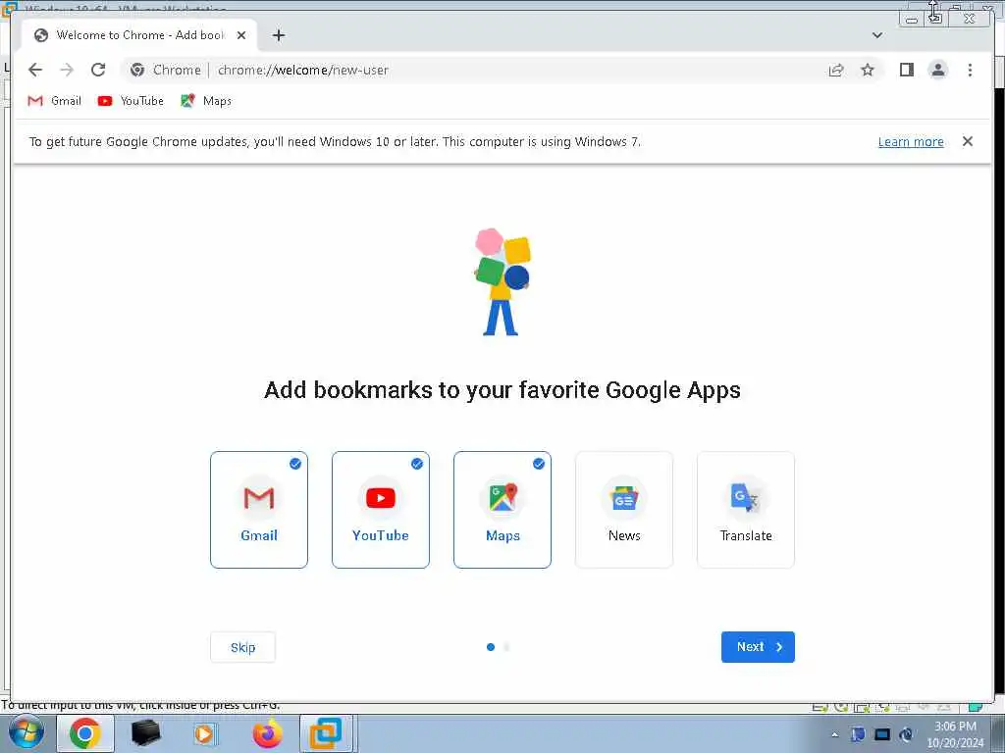Expand the tab search chevron

click(x=877, y=35)
